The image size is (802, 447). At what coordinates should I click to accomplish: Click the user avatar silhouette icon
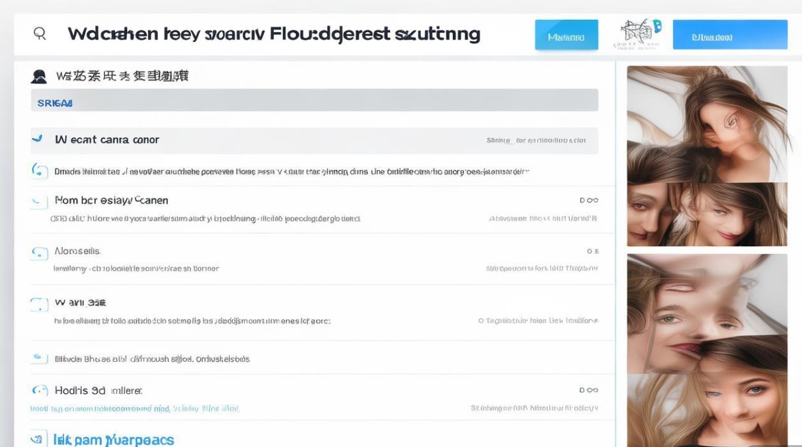(x=39, y=76)
